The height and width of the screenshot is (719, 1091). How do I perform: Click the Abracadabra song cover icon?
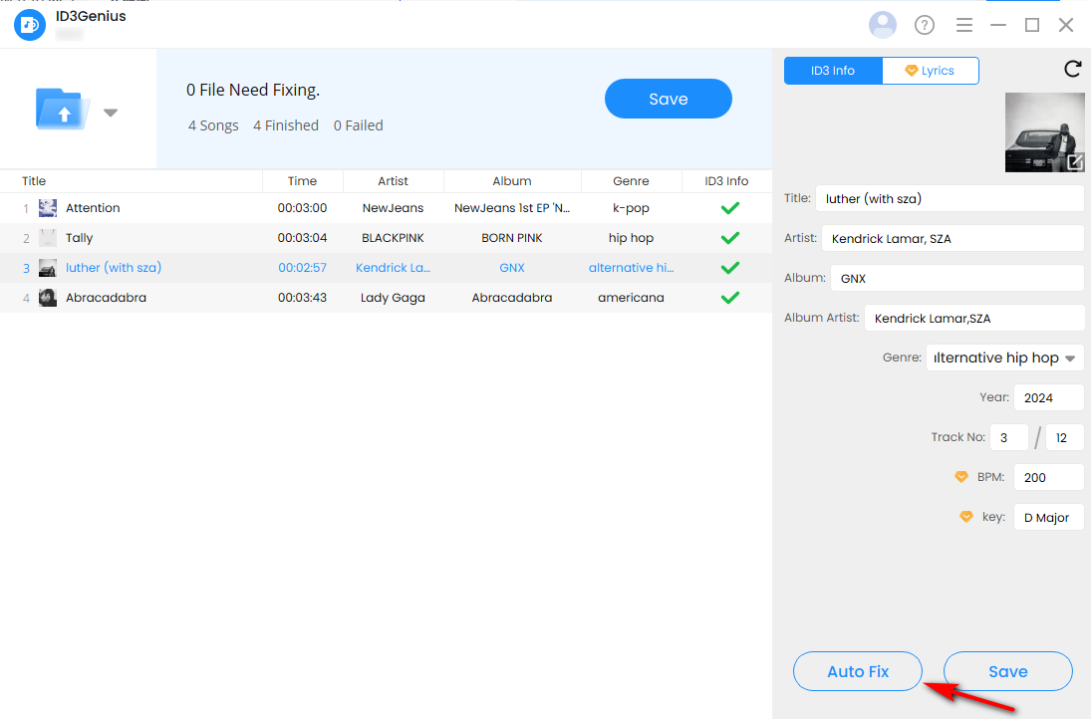click(x=47, y=298)
